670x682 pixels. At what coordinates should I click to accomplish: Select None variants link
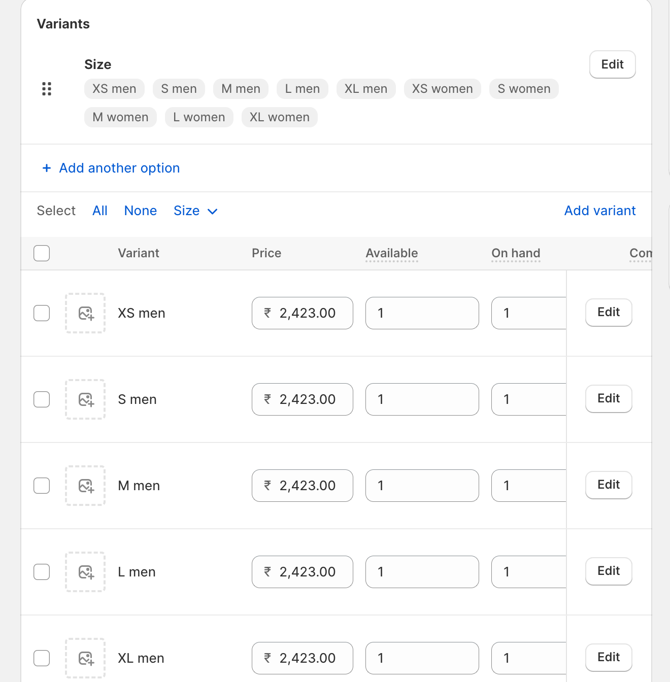[x=141, y=211]
